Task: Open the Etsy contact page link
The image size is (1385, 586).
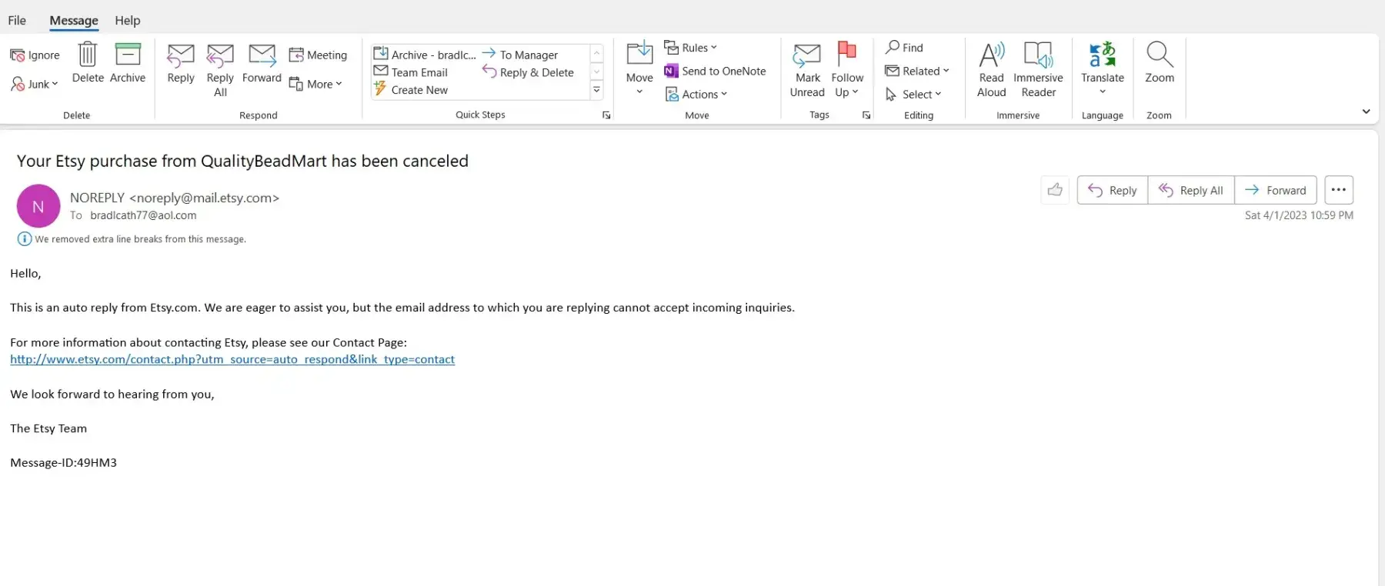Action: click(x=232, y=359)
